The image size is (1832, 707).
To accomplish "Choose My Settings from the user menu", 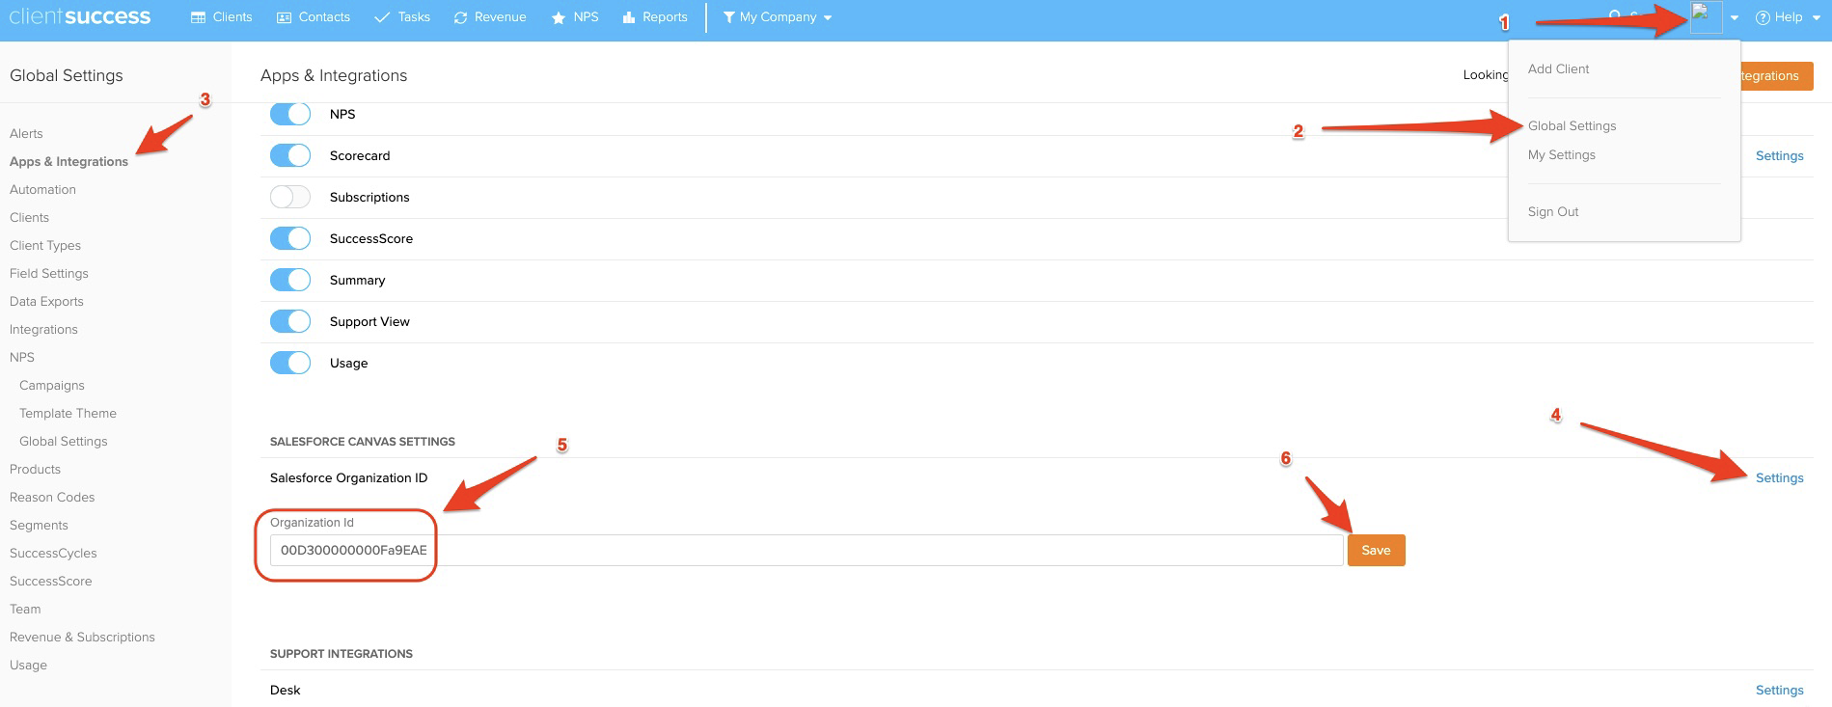I will click(x=1561, y=154).
